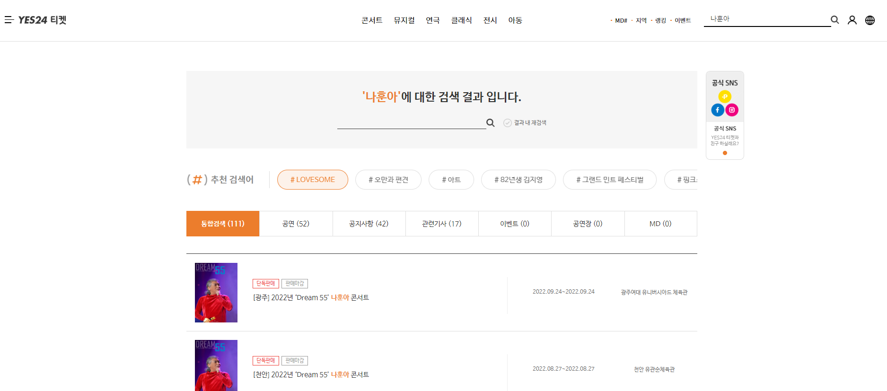Switch to 공연장 (0) tab
The height and width of the screenshot is (391, 887).
(x=588, y=224)
